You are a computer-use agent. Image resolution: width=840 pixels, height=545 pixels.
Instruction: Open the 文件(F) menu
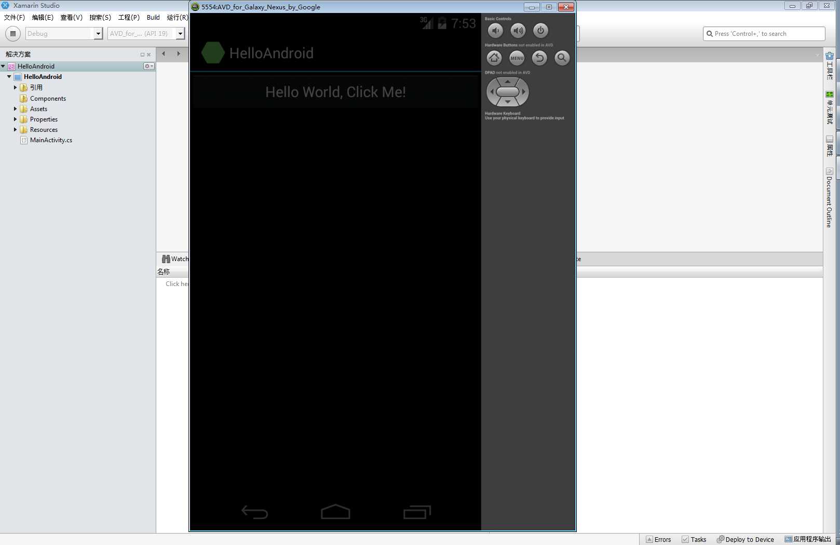point(15,18)
